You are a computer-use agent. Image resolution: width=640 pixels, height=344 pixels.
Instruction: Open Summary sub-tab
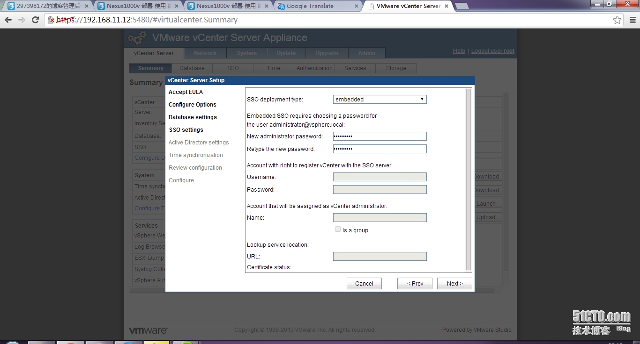pyautogui.click(x=151, y=68)
